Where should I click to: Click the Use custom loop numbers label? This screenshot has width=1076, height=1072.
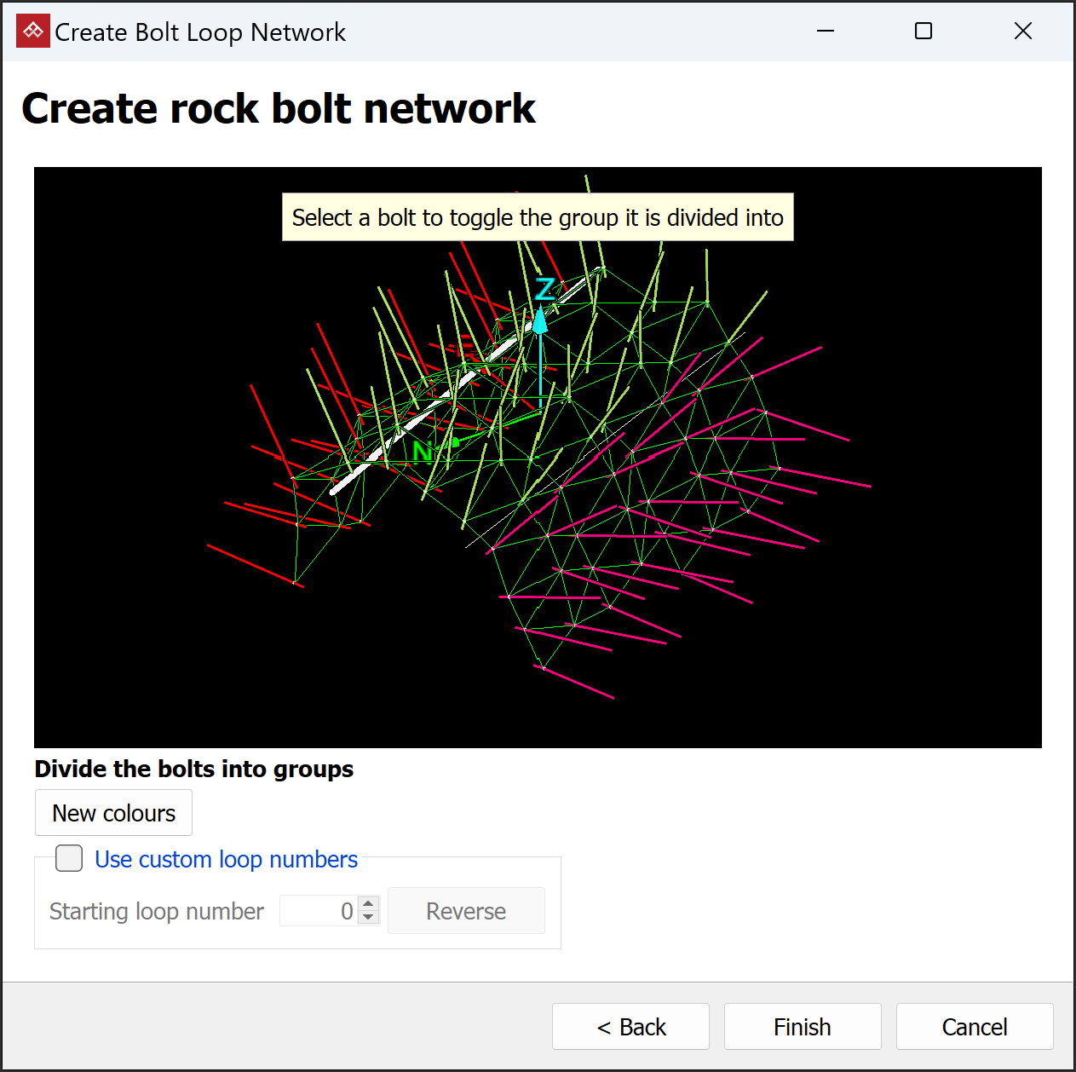click(226, 859)
